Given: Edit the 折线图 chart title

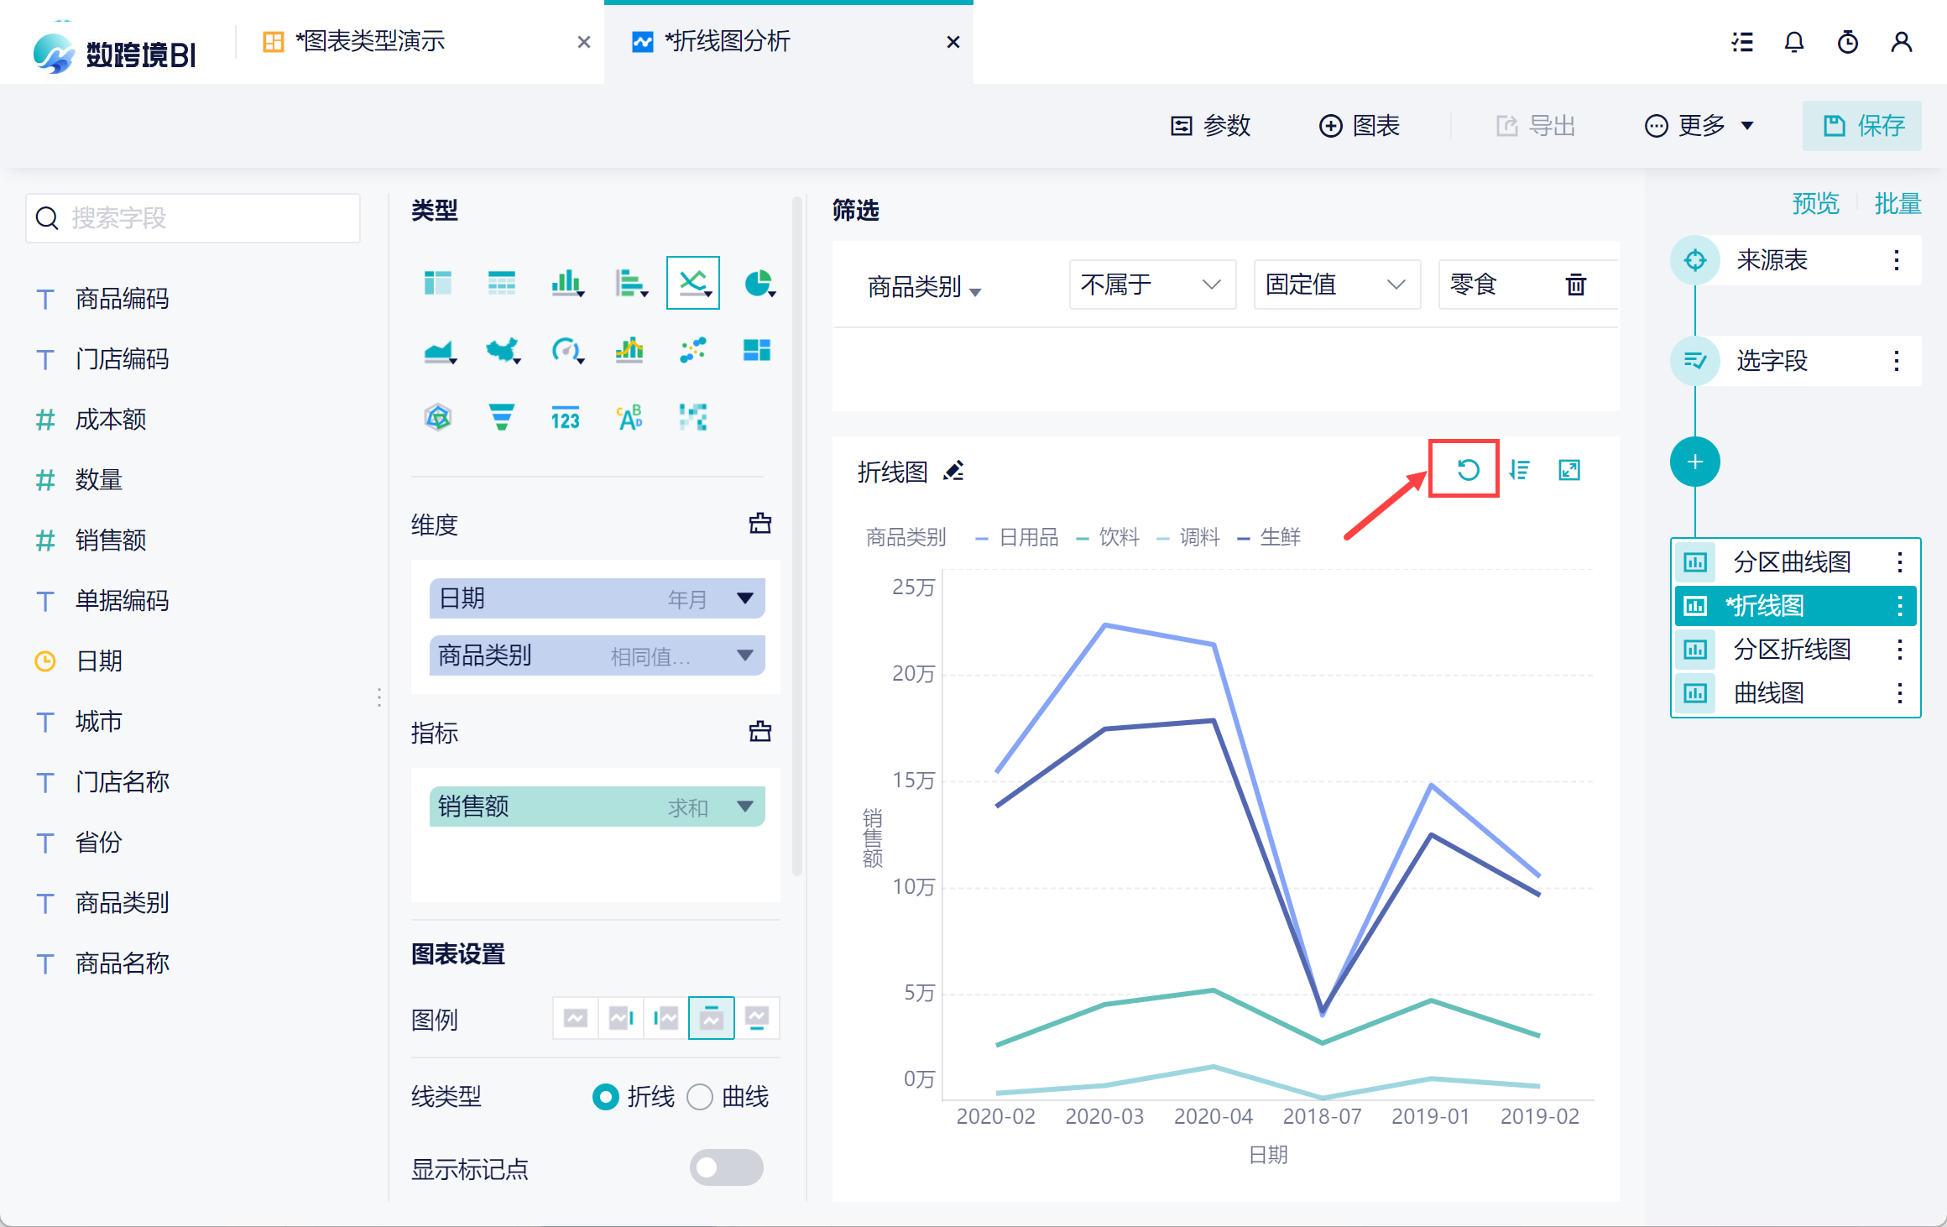Looking at the screenshot, I should 953,472.
